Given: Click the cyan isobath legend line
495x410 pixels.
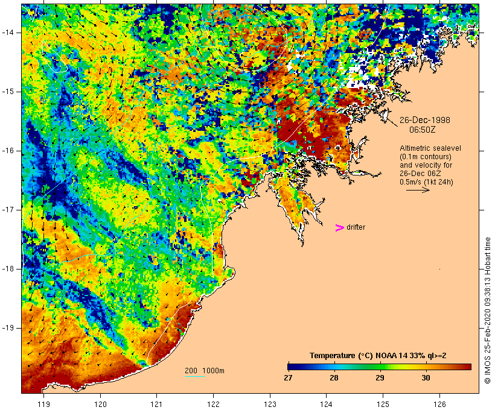Looking at the screenshot, I should pyautogui.click(x=195, y=376).
